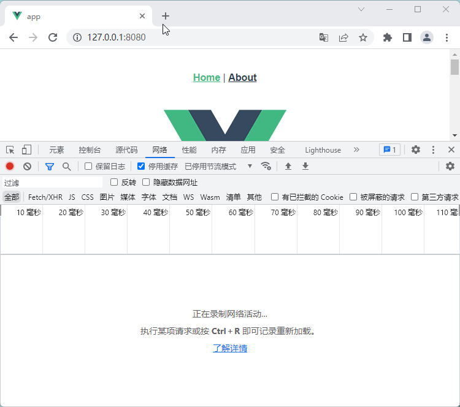Check the 被屏蔽的请求 checkbox

click(x=353, y=197)
